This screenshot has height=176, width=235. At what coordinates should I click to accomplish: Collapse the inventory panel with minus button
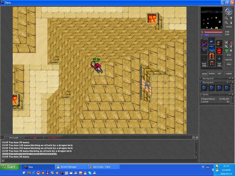[x=202, y=38]
